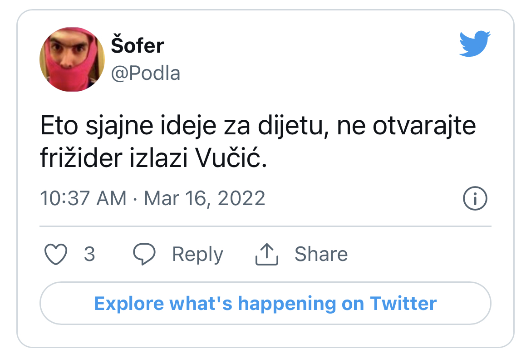Click the tweet line starting 'Eto sjajne ideje'
The height and width of the screenshot is (354, 531).
pyautogui.click(x=258, y=126)
